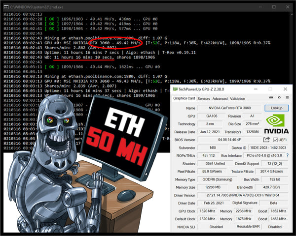Select the Graphics Card tab in GPU-Z
The height and width of the screenshot is (236, 296).
tap(184, 98)
